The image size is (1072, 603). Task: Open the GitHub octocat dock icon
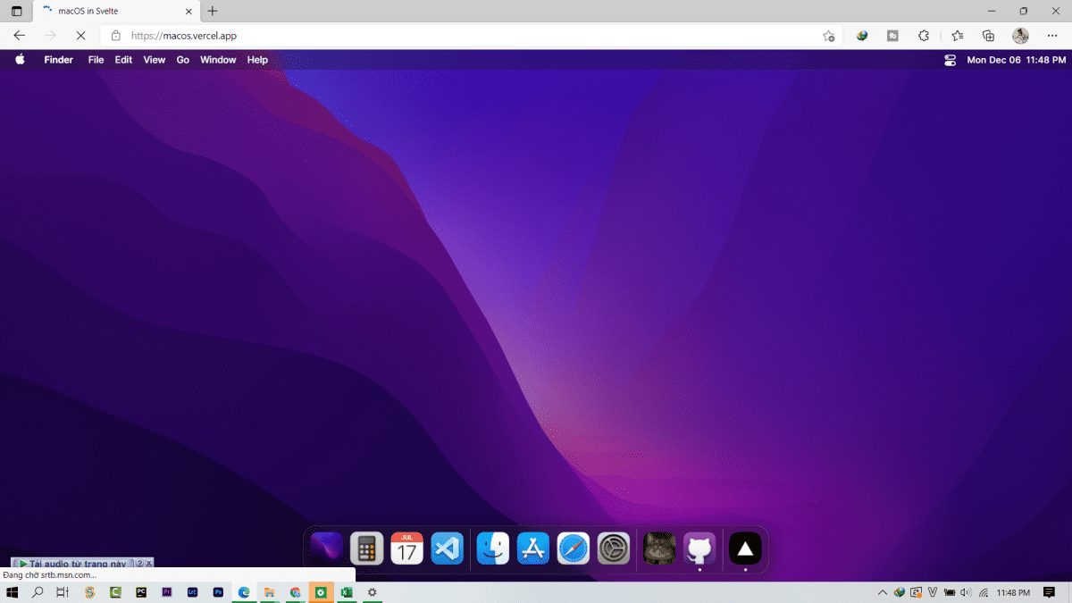click(699, 548)
